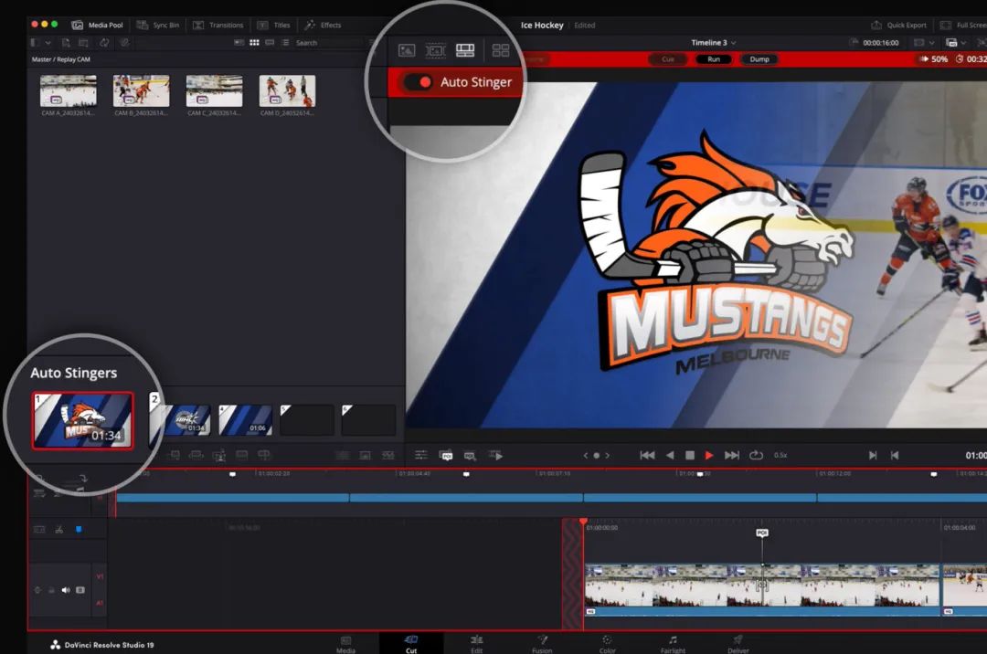
Task: Select the stinger slot showing 01:06
Action: click(x=246, y=420)
